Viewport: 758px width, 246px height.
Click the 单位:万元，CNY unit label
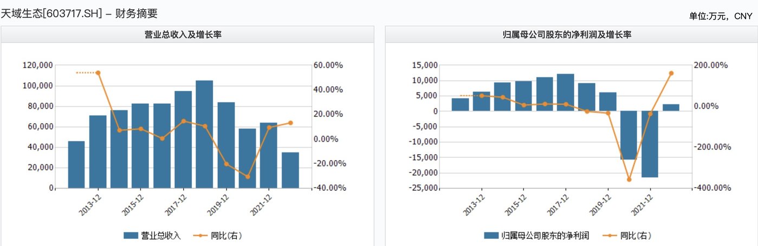coord(720,16)
